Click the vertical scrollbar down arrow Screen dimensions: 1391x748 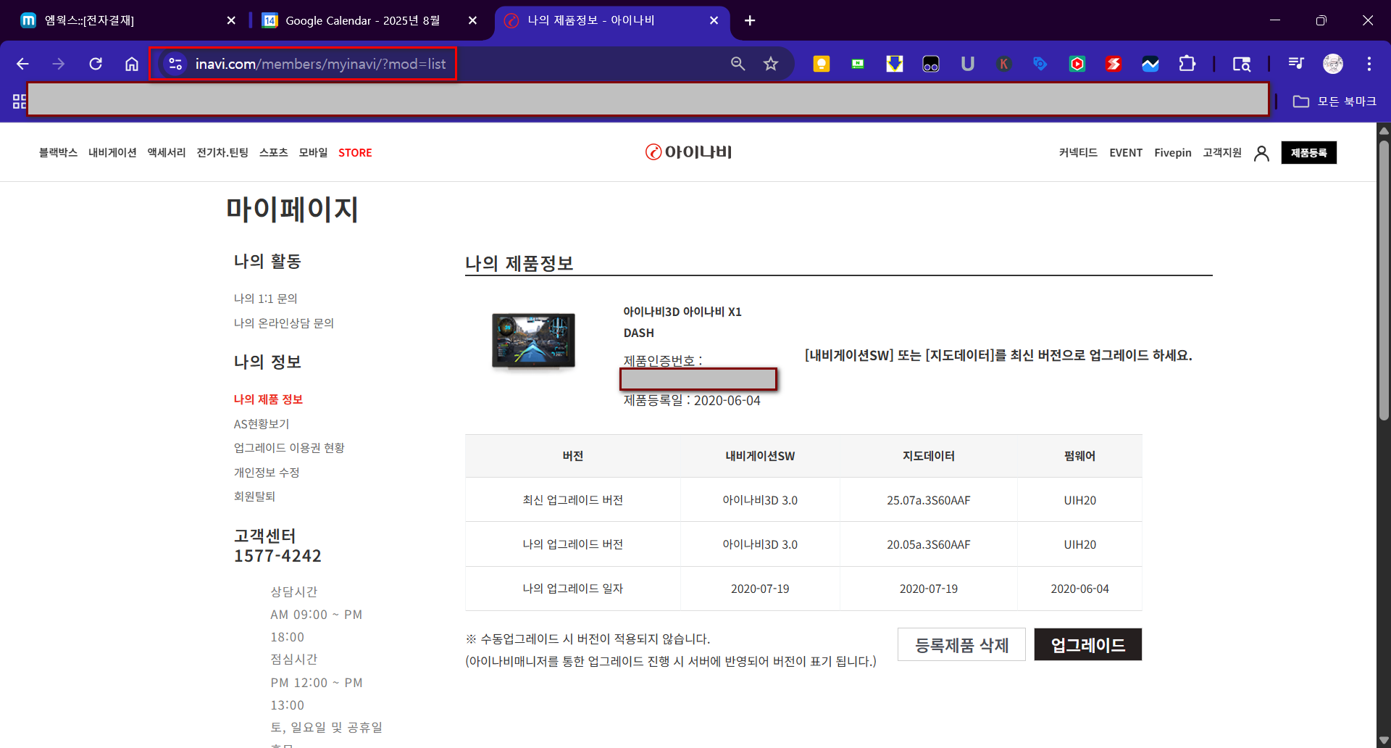tap(1384, 740)
